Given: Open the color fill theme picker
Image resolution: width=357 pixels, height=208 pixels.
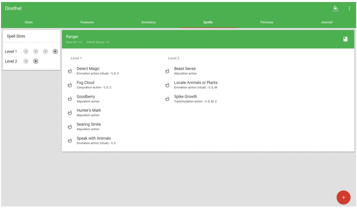Looking at the screenshot, I should (x=335, y=8).
